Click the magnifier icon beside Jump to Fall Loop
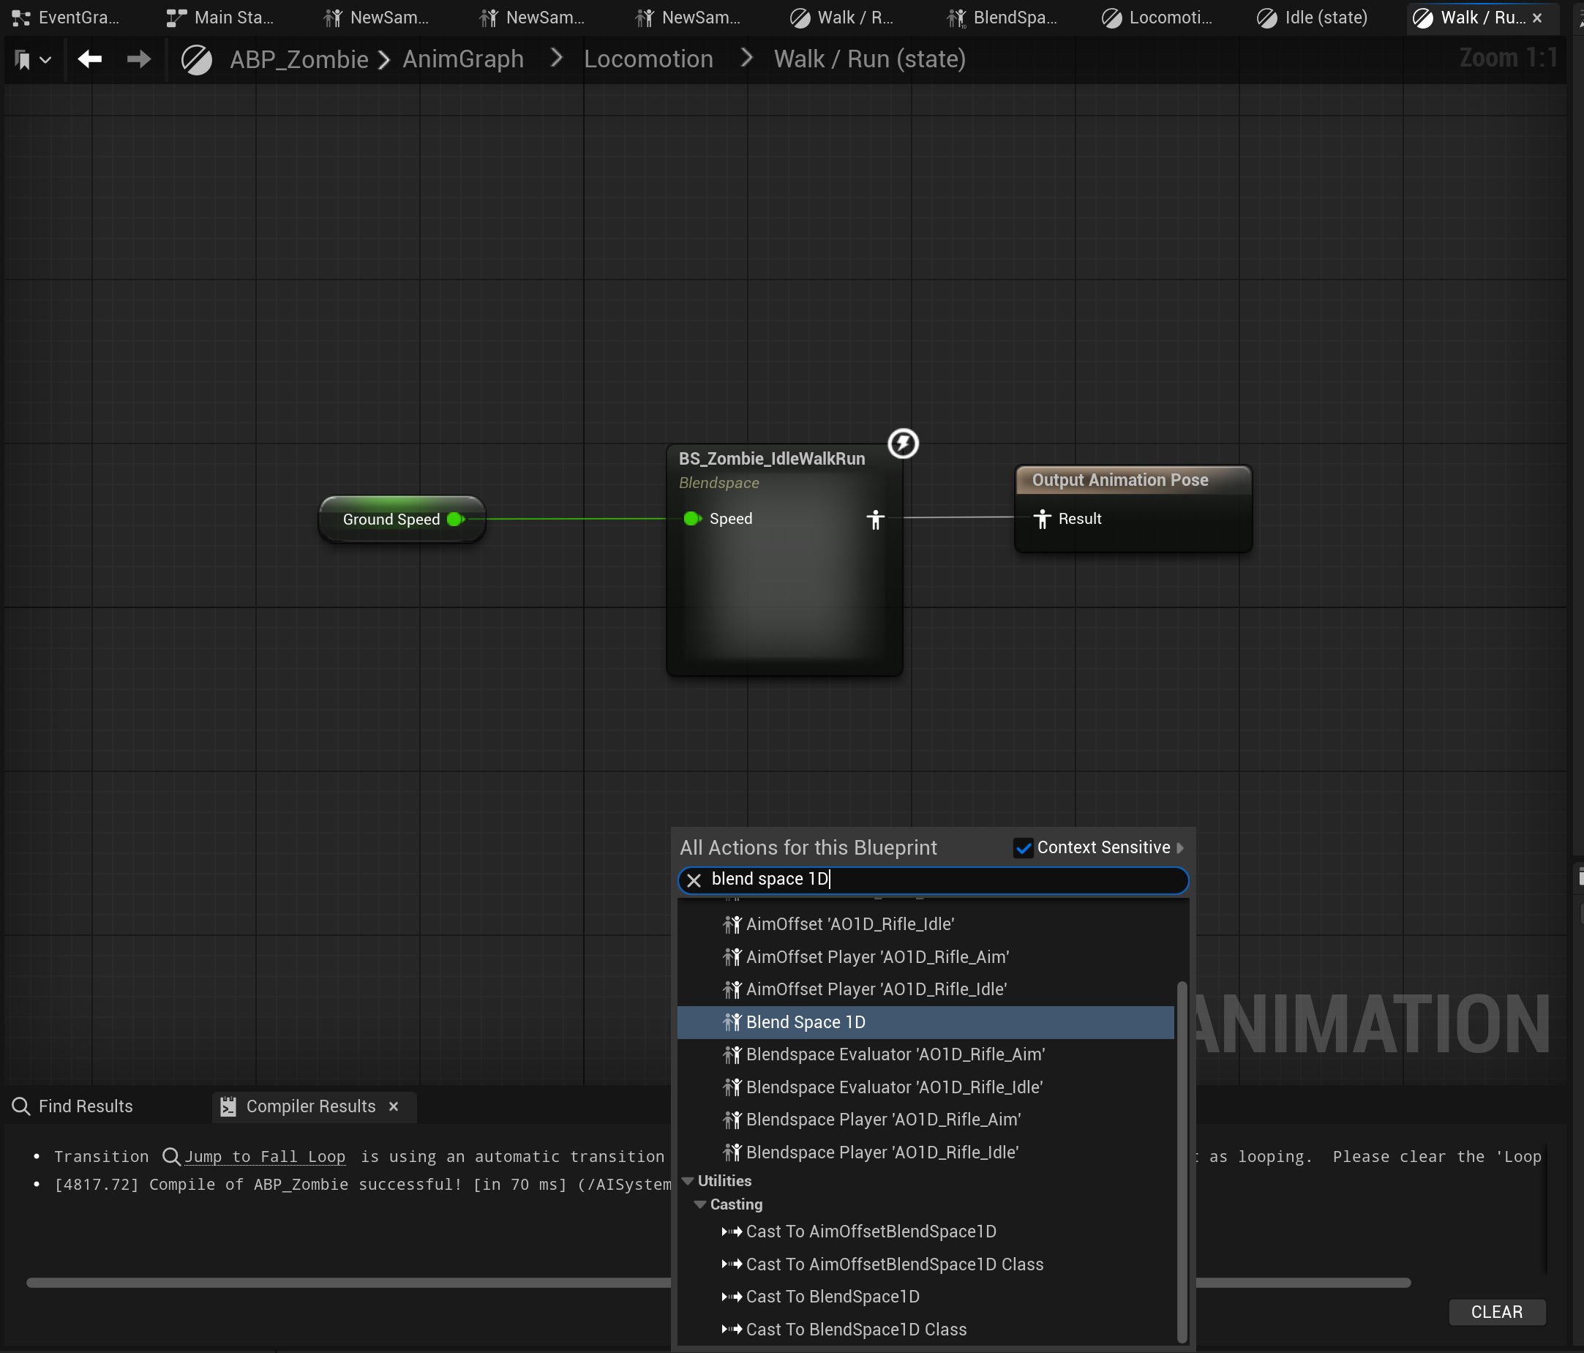This screenshot has height=1353, width=1584. (x=171, y=1155)
